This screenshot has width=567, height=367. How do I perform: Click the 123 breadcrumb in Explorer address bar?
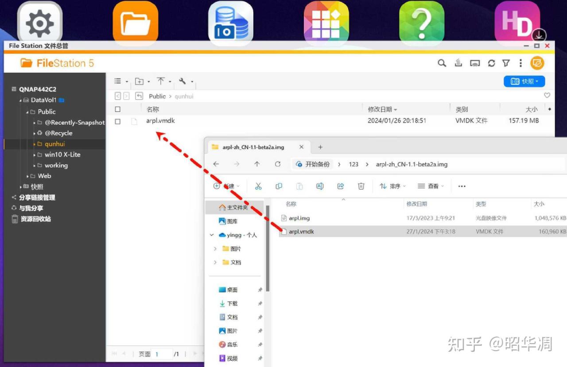[x=353, y=164]
